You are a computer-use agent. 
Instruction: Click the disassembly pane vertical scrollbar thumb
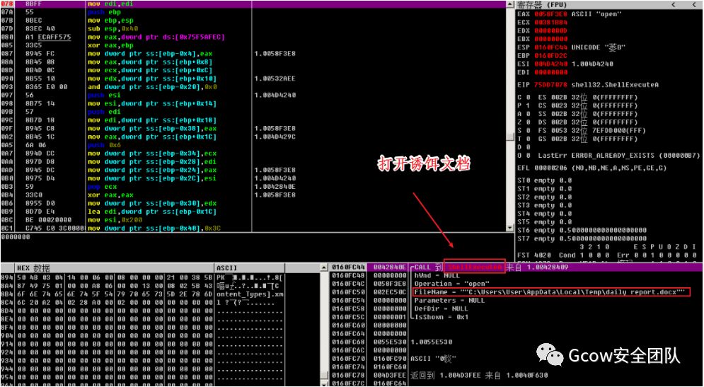click(510, 137)
